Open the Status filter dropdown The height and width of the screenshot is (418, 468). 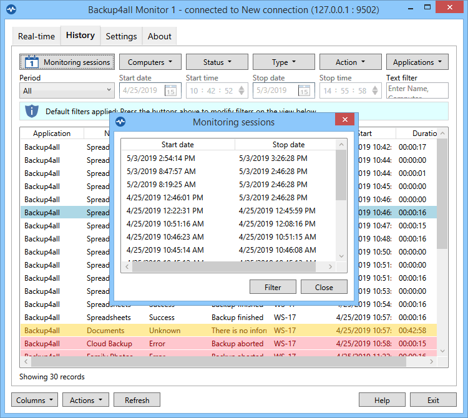[217, 62]
